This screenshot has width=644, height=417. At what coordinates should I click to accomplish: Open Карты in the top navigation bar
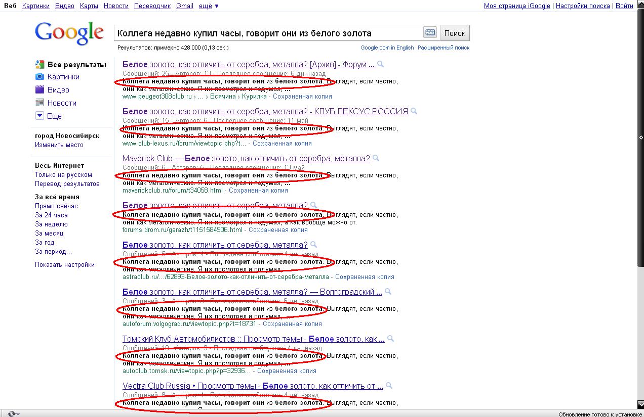pos(89,6)
